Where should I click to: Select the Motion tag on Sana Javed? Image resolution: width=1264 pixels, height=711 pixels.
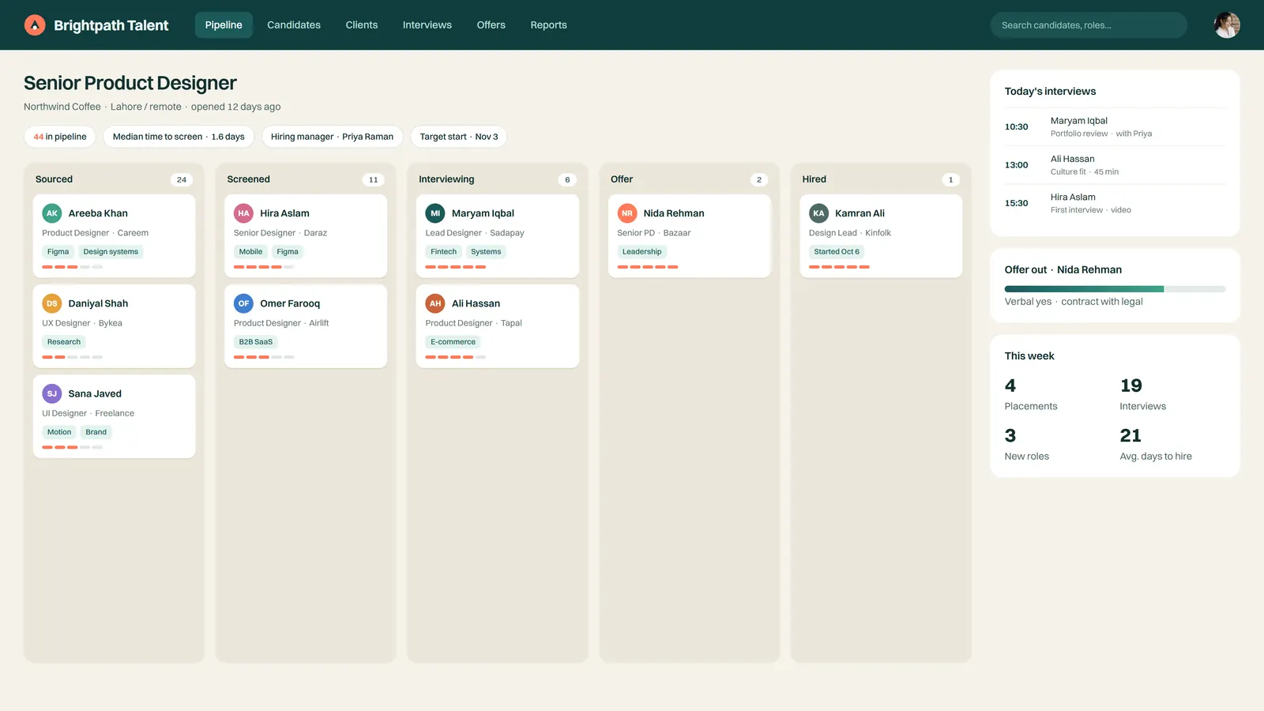point(59,432)
